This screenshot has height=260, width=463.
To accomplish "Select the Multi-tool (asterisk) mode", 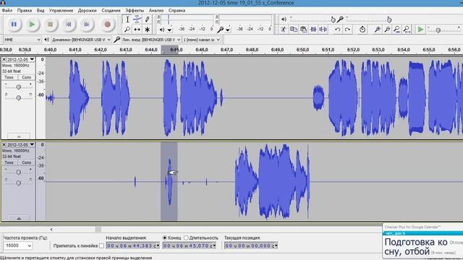I will (x=147, y=30).
